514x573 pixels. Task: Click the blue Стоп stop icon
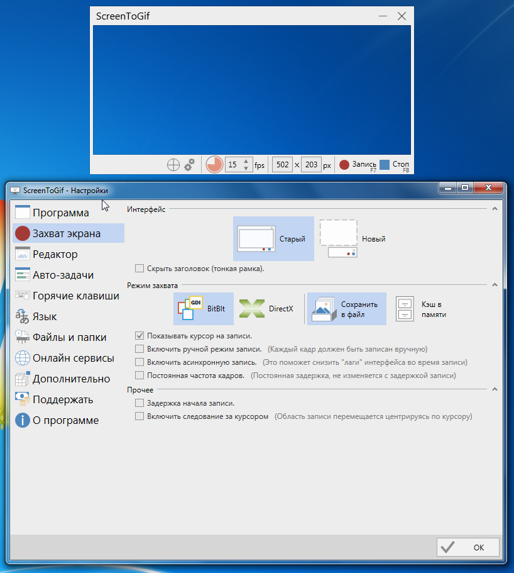385,165
